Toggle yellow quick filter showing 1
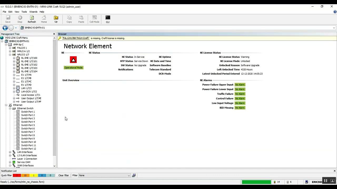Image resolution: width=337 pixels, height=189 pixels. [x=34, y=175]
